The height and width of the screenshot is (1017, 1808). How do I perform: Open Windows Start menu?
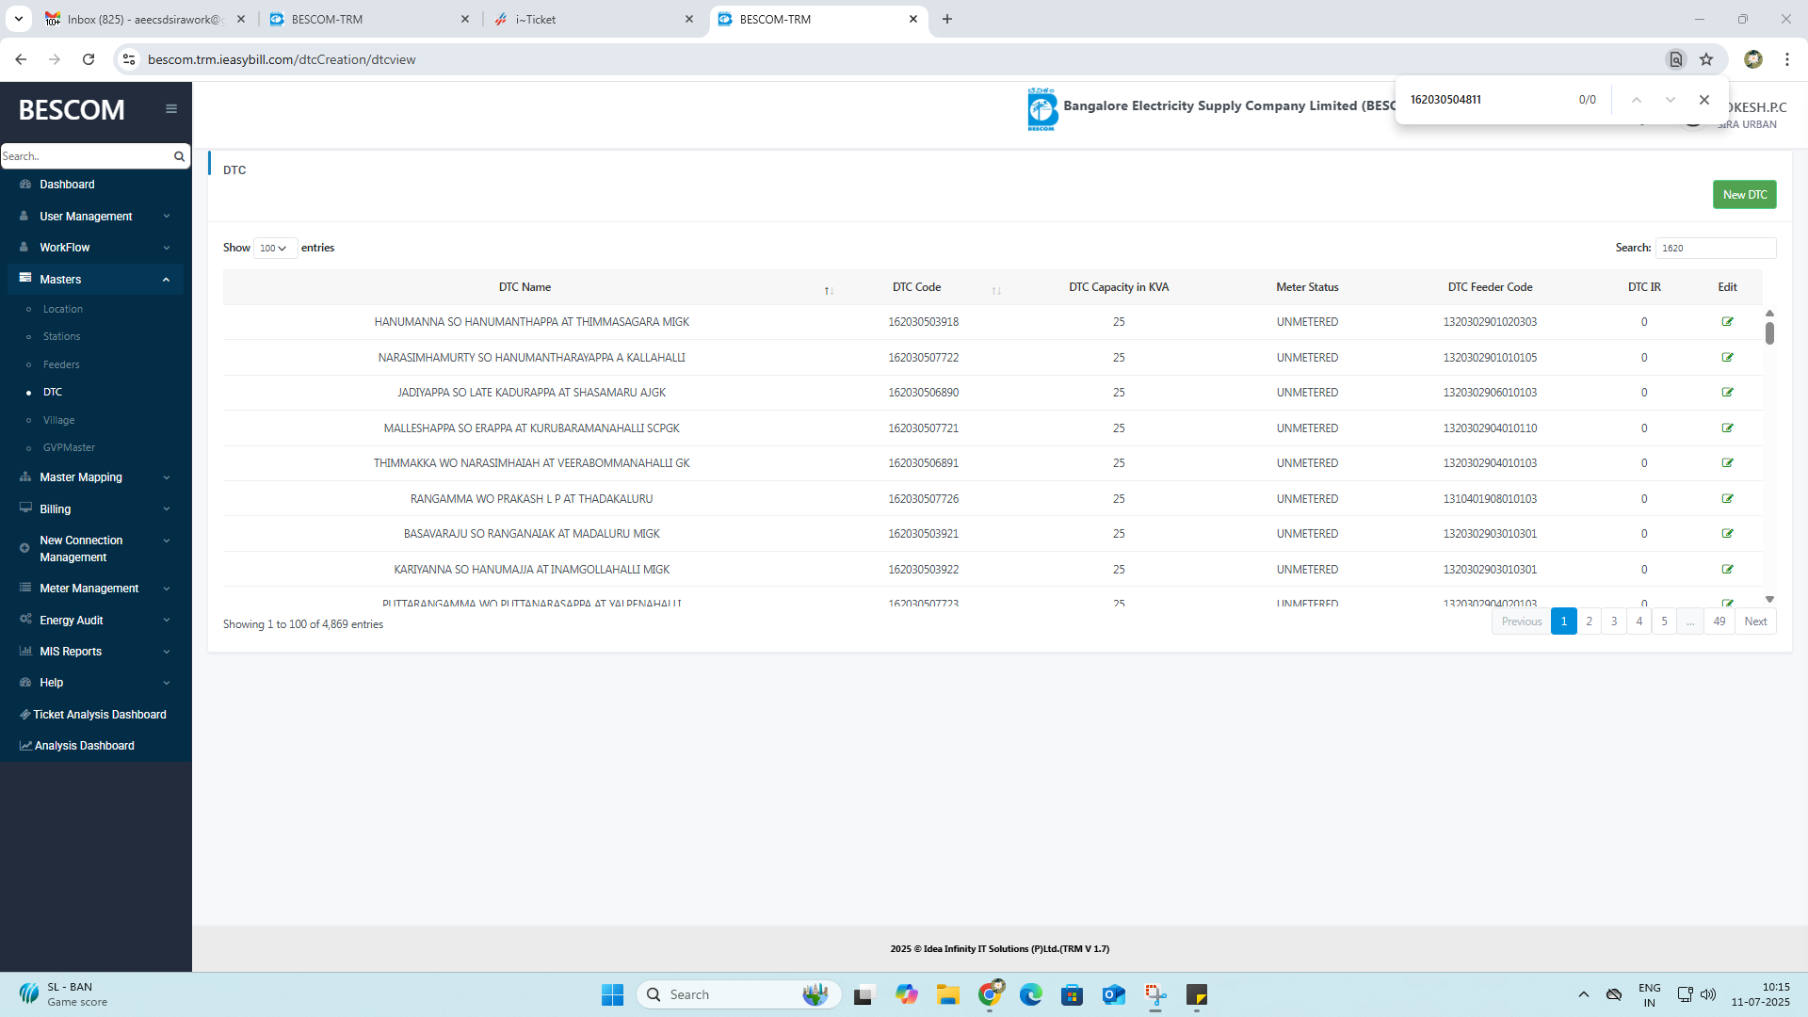pos(612,994)
